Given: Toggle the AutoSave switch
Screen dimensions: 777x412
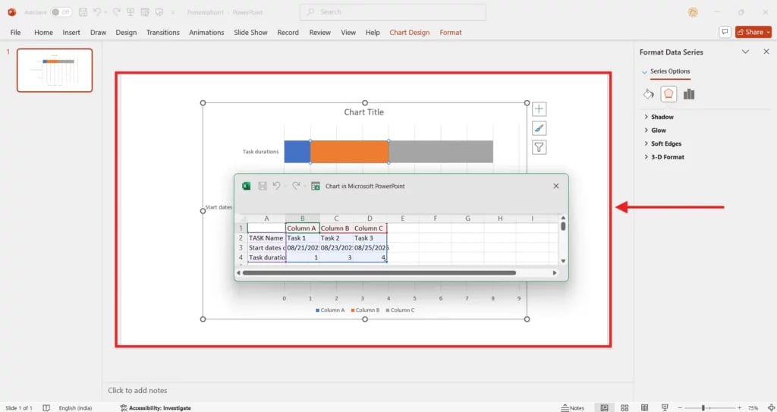Looking at the screenshot, I should click(x=61, y=12).
